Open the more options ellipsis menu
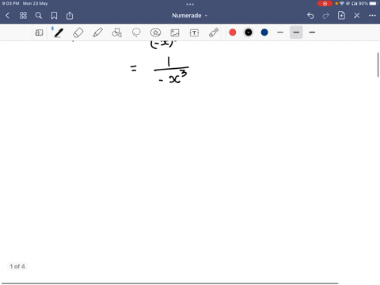 tap(372, 16)
